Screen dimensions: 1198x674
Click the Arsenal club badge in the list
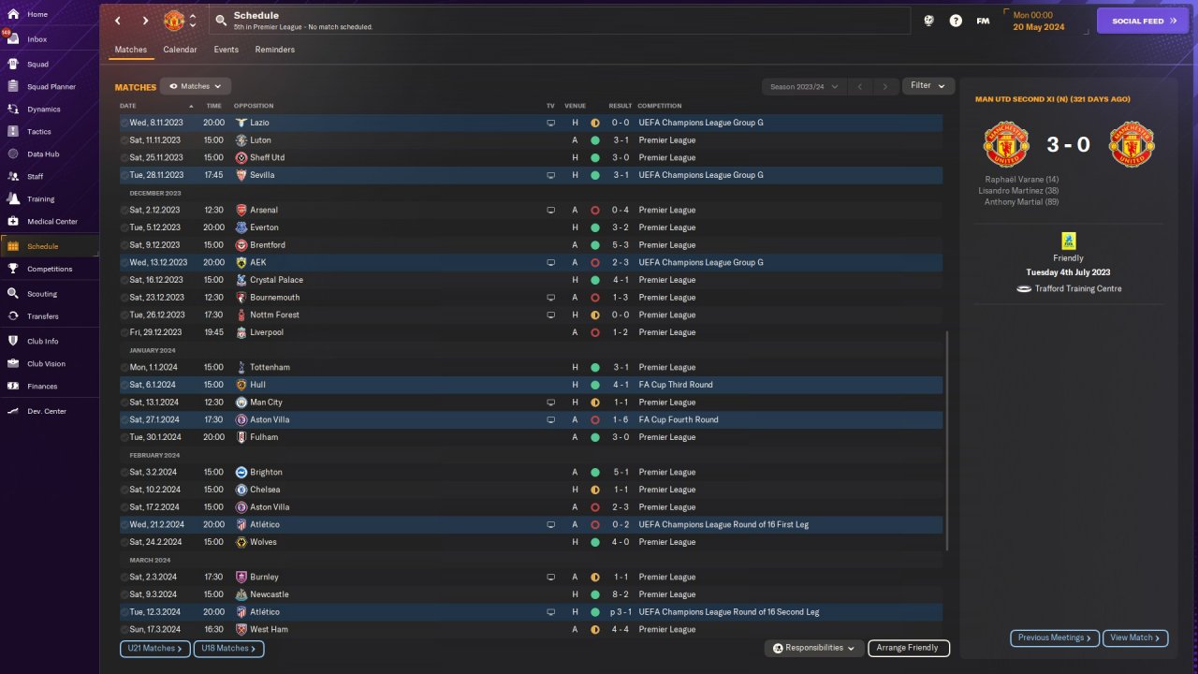pyautogui.click(x=241, y=211)
